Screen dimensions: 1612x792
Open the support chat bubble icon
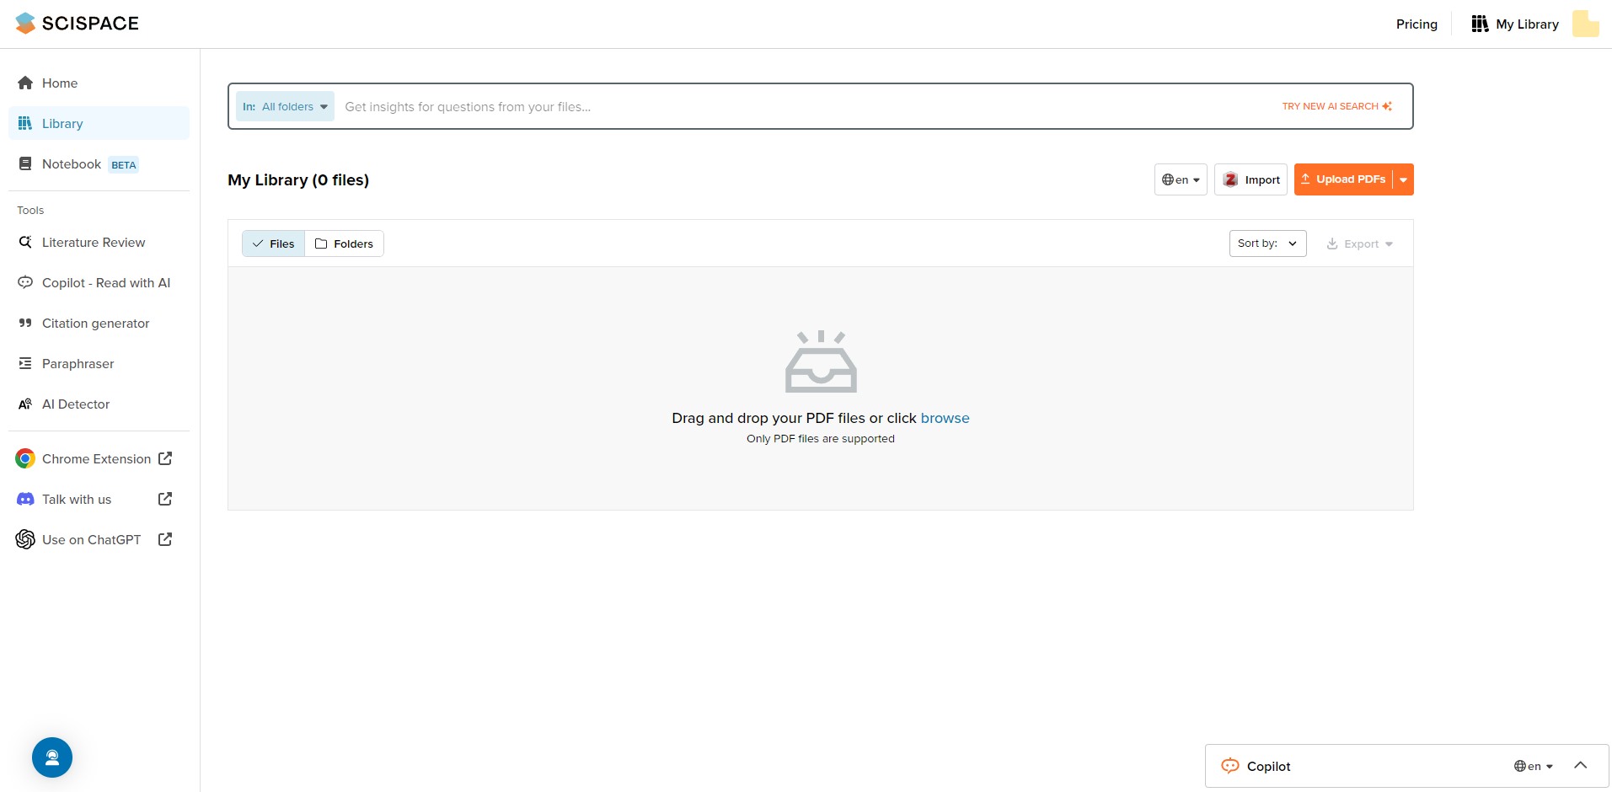click(x=52, y=757)
